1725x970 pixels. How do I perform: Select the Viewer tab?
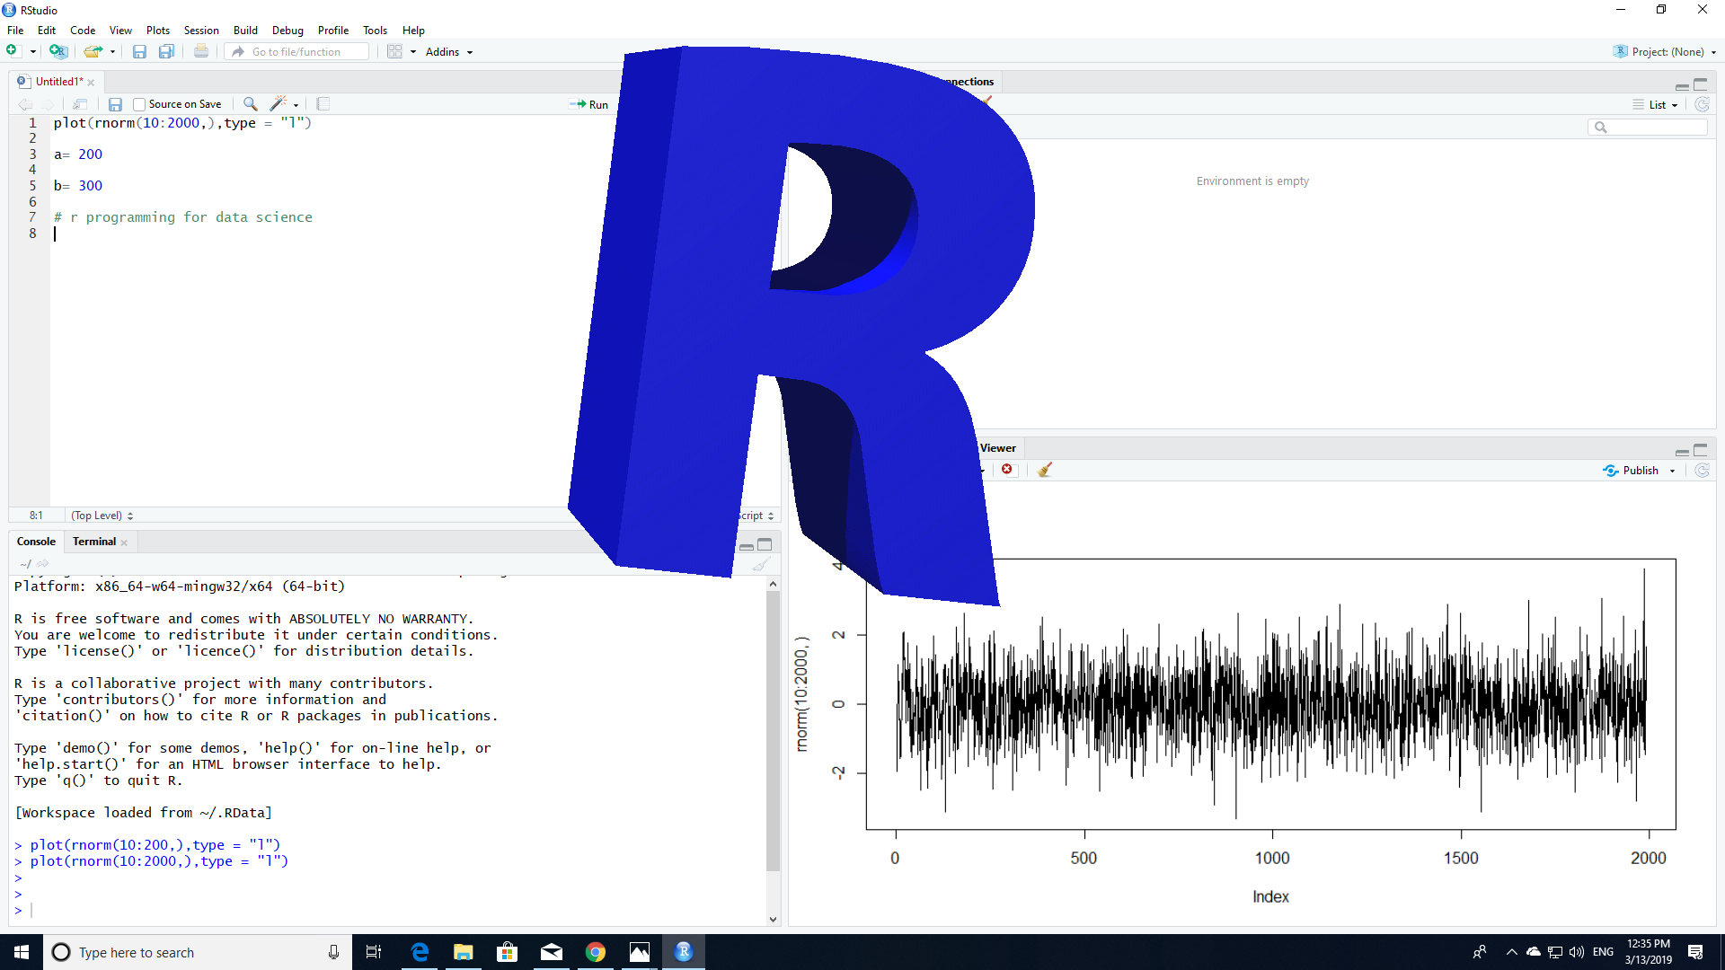click(998, 448)
